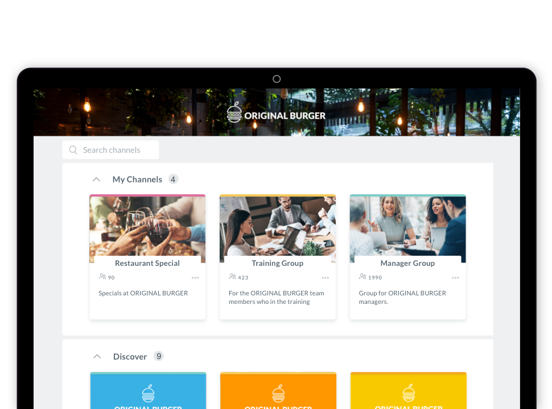The image size is (552, 409).
Task: Open more options on Restaurant Special card
Action: (x=195, y=278)
